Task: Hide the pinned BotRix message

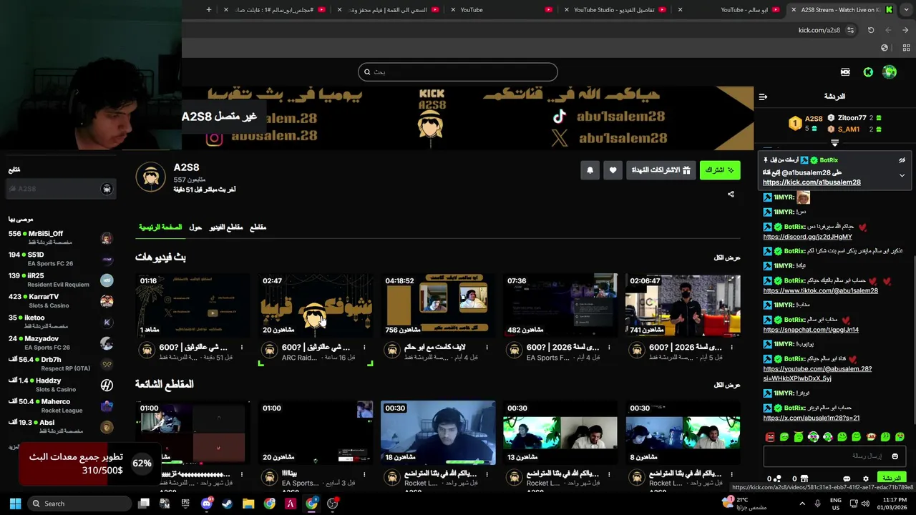Action: point(902,160)
